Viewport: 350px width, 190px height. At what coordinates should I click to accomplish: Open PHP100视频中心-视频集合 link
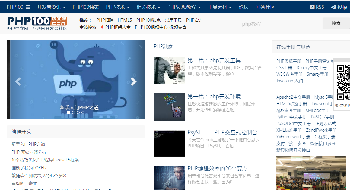click(161, 27)
